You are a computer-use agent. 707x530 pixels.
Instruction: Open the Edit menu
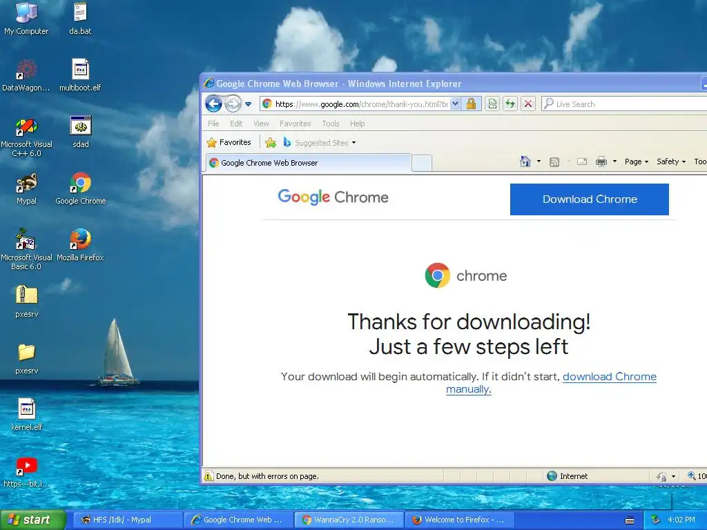(x=236, y=124)
